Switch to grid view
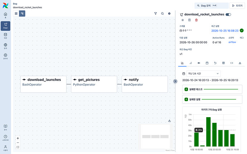Screen dimensions: 247x154 pyautogui.click(x=16, y=14)
